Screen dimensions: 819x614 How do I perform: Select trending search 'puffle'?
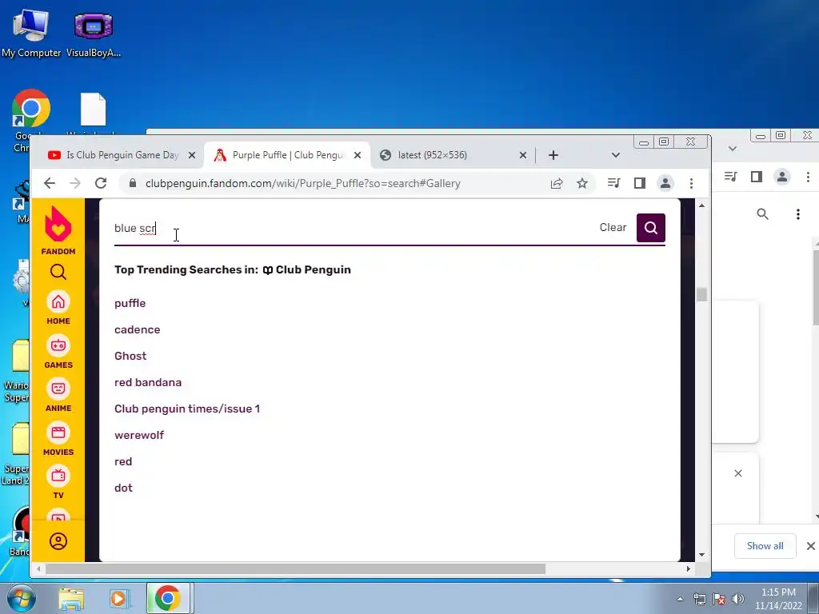[x=130, y=303]
